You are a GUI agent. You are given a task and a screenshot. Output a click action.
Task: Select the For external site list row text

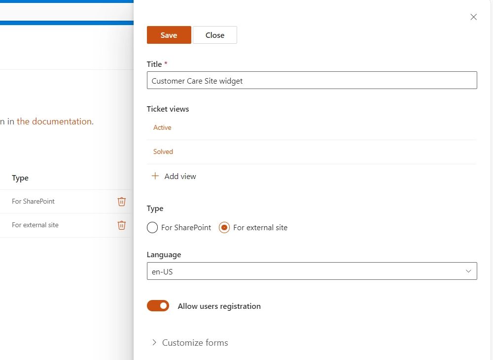[x=35, y=225]
